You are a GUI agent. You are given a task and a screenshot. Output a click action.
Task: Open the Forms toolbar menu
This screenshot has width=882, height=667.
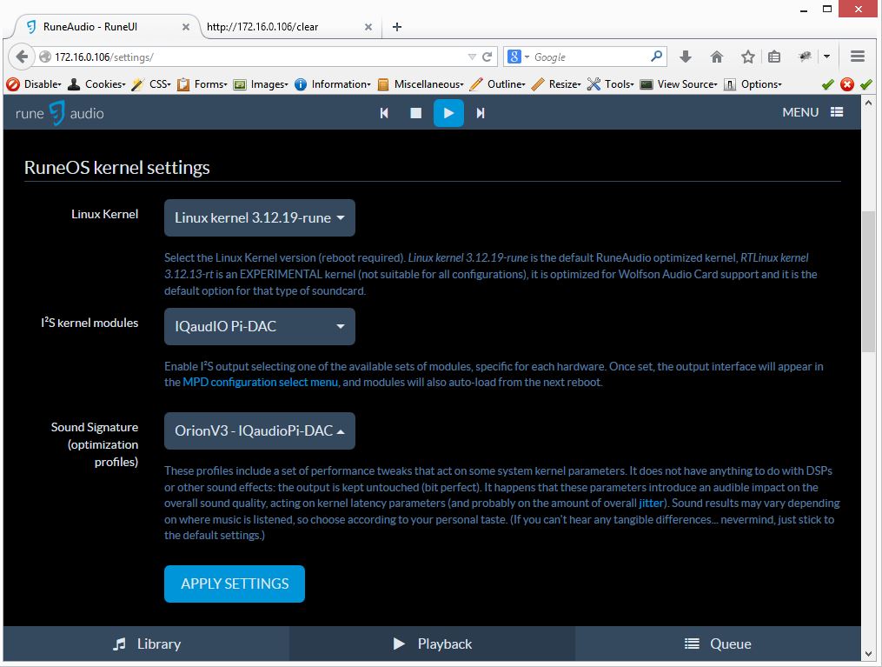[x=202, y=84]
